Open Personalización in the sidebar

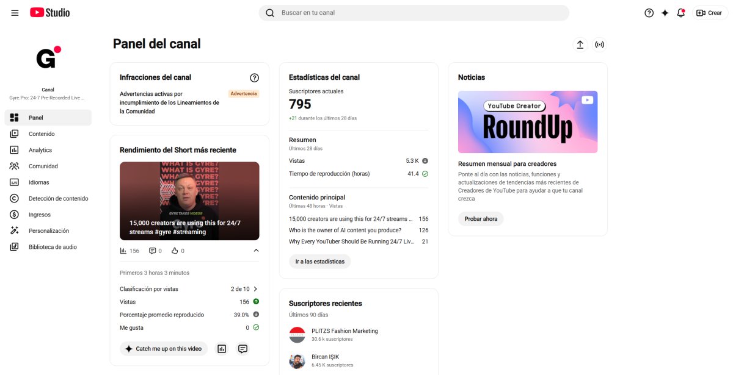(48, 230)
